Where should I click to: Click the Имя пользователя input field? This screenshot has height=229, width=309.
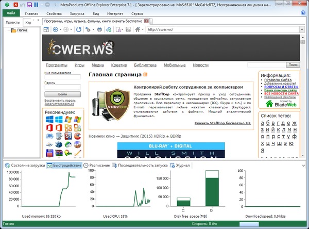click(63, 77)
